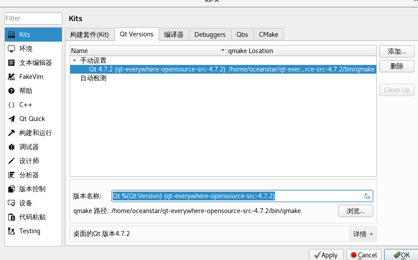Click the 添加 button to add a Qt version
This screenshot has width=418, height=260.
point(397,51)
